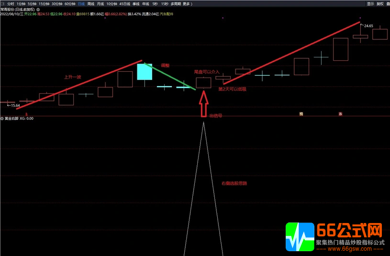
Task: Click the cyan filled candlestick
Action: pos(145,71)
